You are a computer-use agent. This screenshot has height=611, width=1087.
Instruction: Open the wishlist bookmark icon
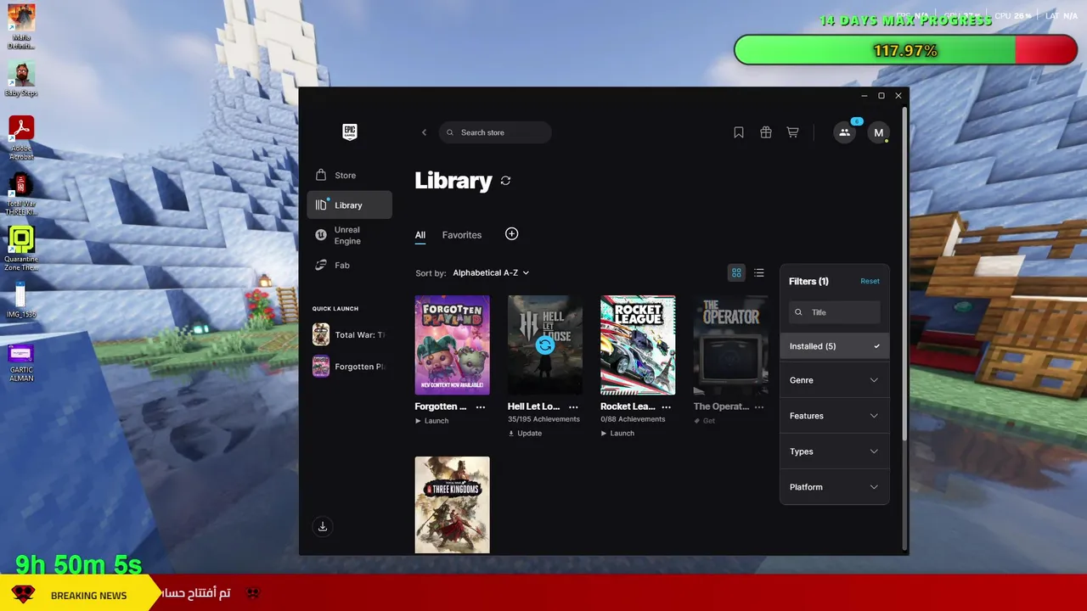tap(739, 132)
